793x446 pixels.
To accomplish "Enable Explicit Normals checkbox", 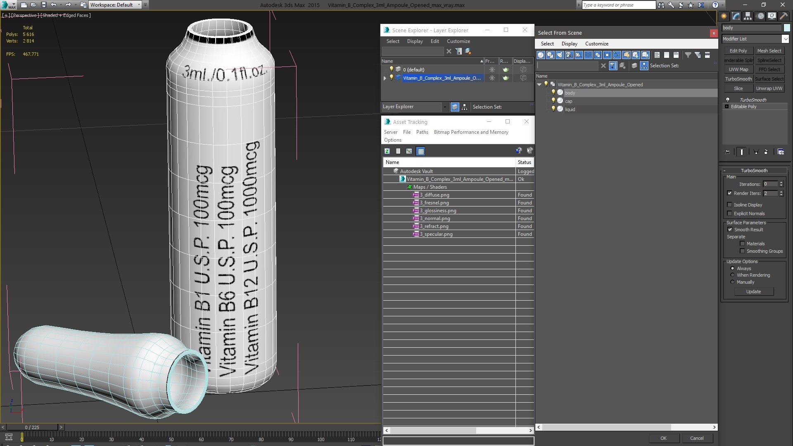I will pyautogui.click(x=729, y=214).
